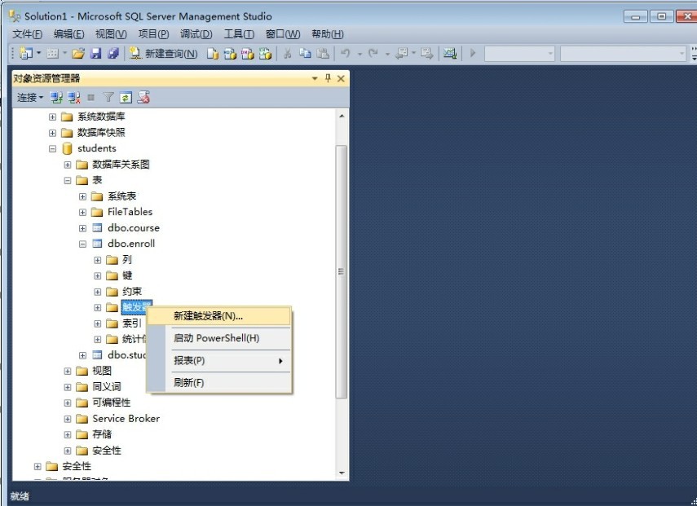The width and height of the screenshot is (697, 506).
Task: Click the Delete/stop script icon in Object Explorer
Action: [x=143, y=97]
